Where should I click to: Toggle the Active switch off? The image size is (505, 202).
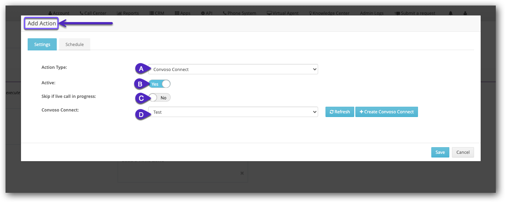pos(160,84)
